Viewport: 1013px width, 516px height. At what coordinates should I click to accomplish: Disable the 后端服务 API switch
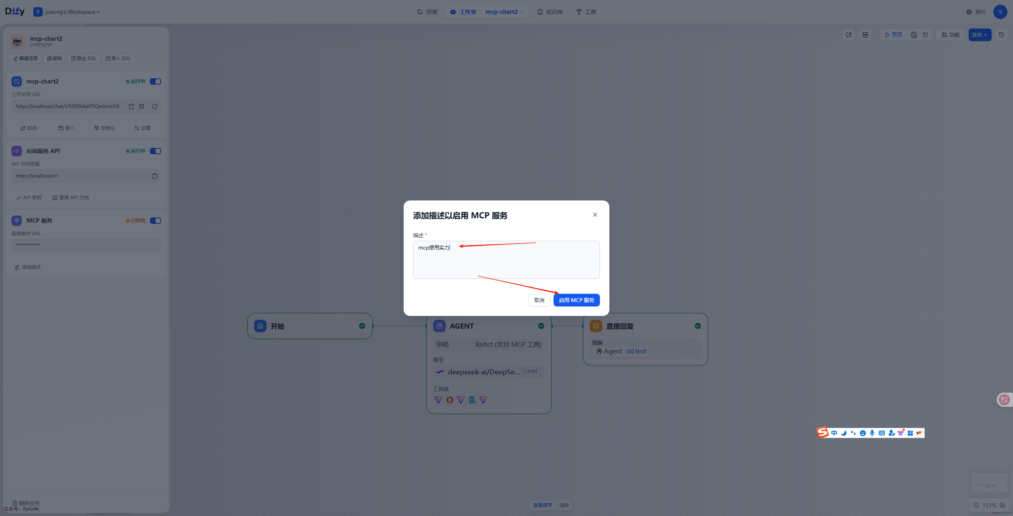coord(155,151)
